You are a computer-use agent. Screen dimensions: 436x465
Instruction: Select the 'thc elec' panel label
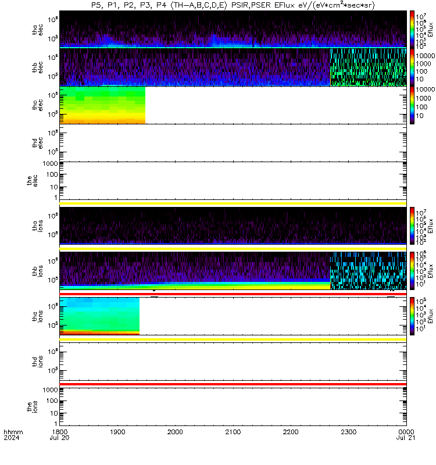pyautogui.click(x=38, y=105)
